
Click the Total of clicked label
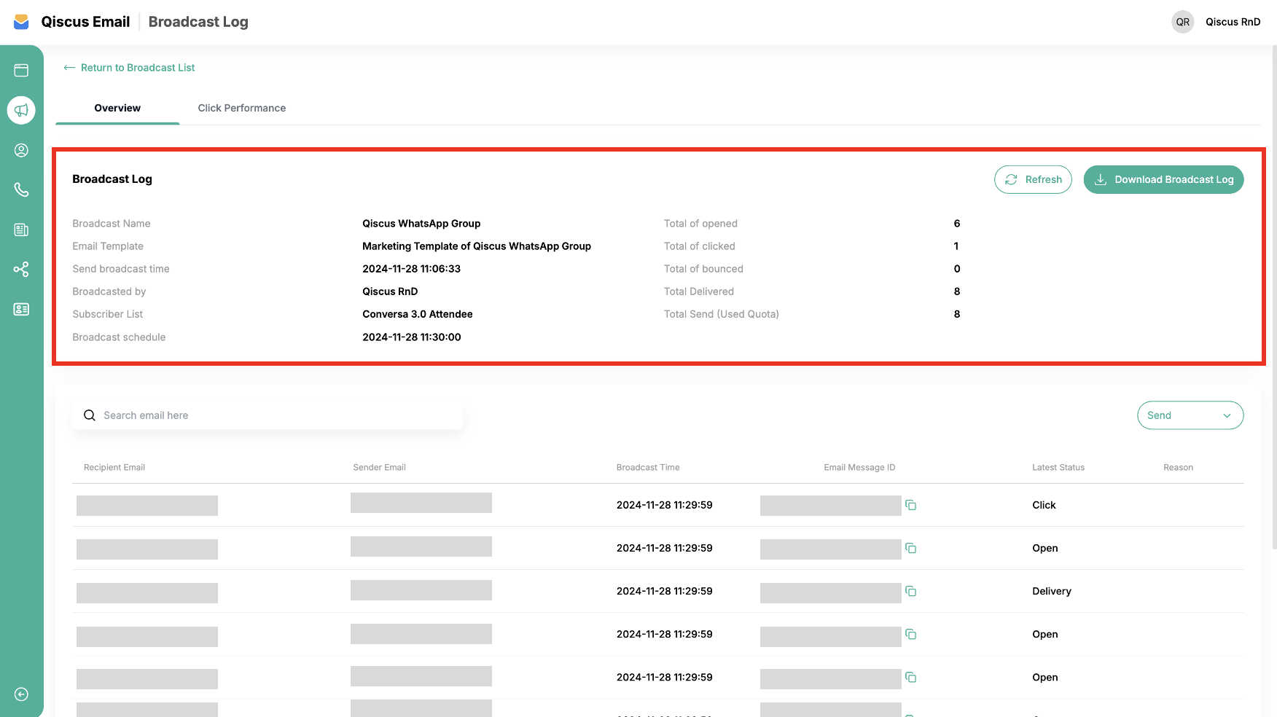tap(699, 246)
